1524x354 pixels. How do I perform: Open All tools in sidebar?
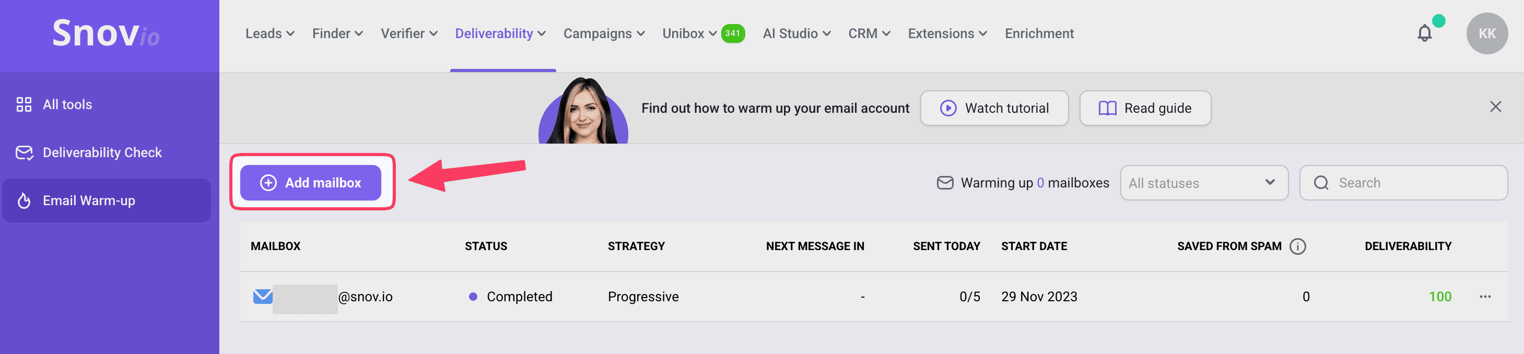click(67, 104)
